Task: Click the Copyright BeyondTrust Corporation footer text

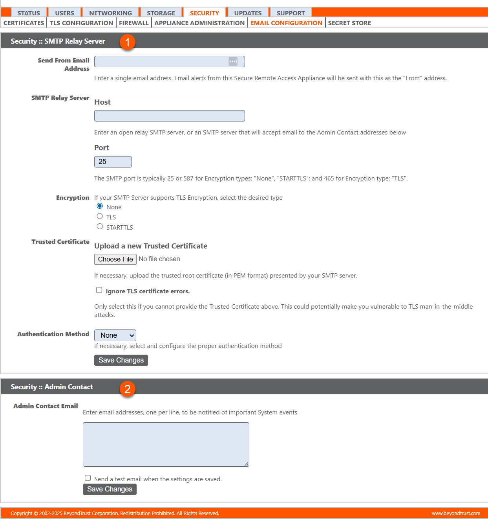Action: coord(115,513)
